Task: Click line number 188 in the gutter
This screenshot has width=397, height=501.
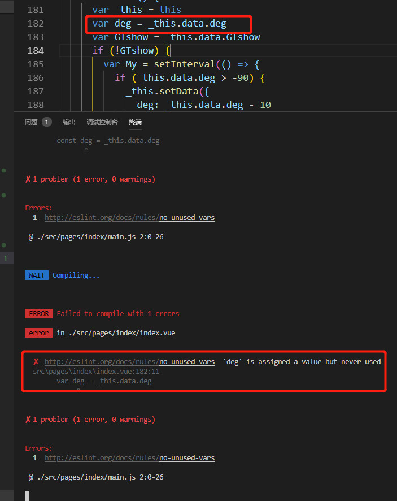Action: [36, 105]
